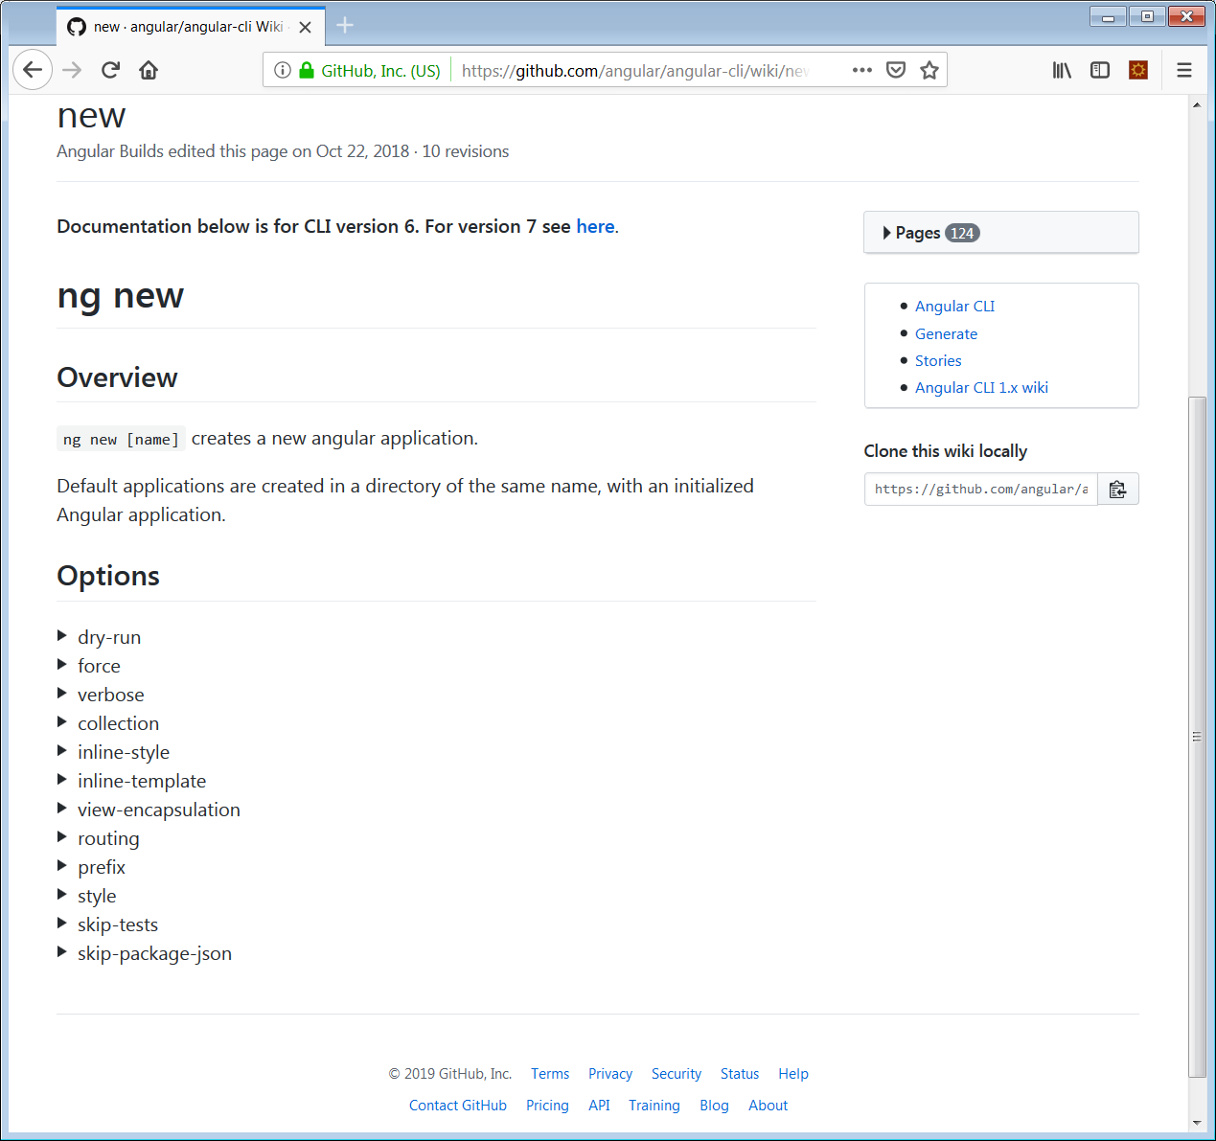Click the padlock security icon

coord(307,69)
